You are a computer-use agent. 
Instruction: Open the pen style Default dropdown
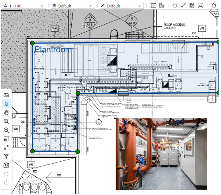click(x=121, y=6)
